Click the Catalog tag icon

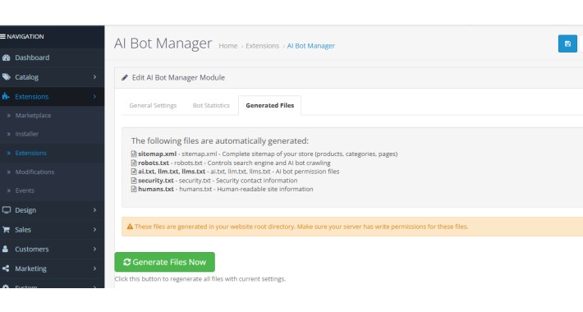tap(6, 77)
